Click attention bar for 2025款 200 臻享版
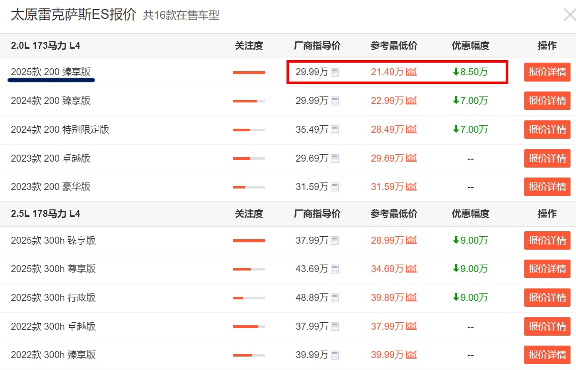 249,73
